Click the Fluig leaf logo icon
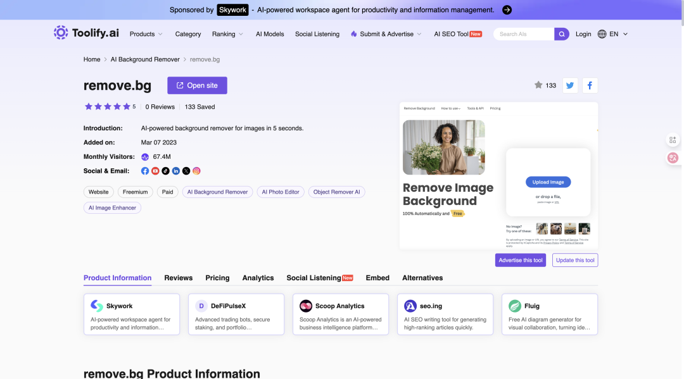684x379 pixels. click(515, 306)
